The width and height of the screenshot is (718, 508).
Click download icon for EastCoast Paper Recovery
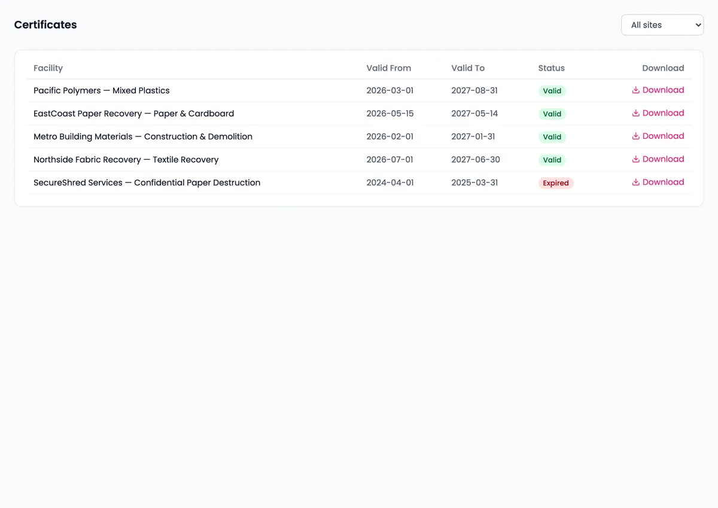pyautogui.click(x=635, y=113)
